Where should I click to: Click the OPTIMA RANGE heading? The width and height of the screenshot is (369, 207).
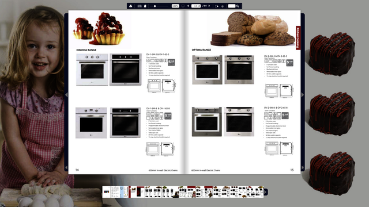pyautogui.click(x=201, y=50)
